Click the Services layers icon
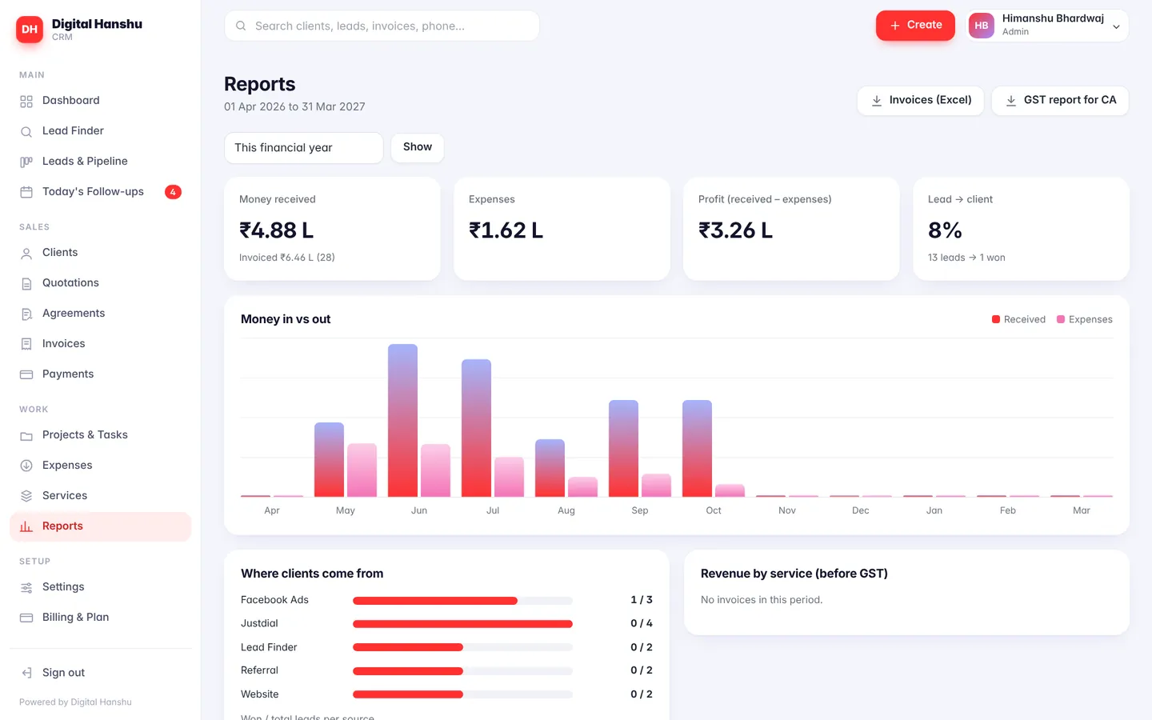The width and height of the screenshot is (1152, 720). point(26,497)
